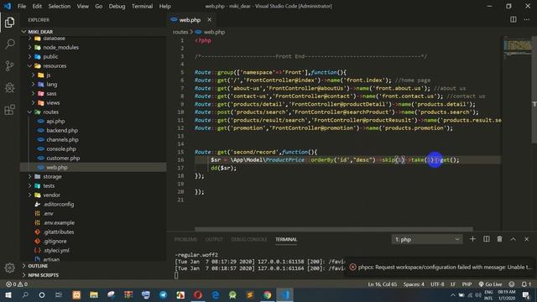
Task: Open Google Chrome from the taskbar
Action: tap(267, 294)
